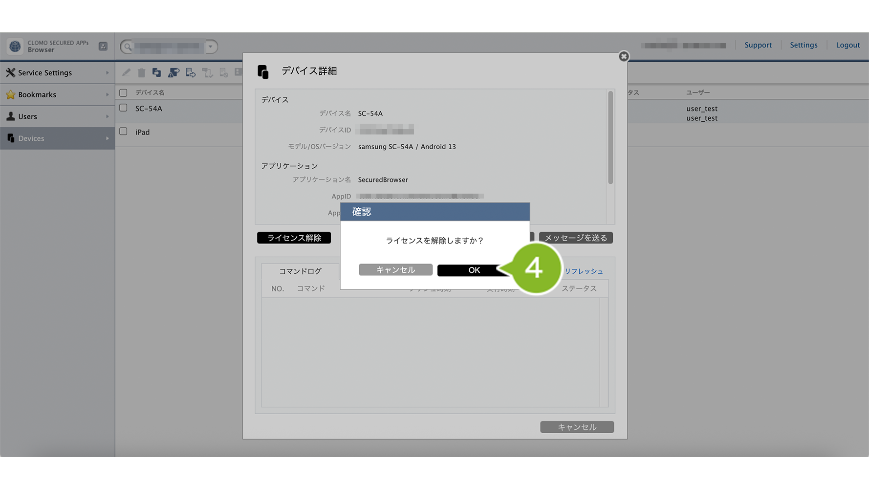Check the iPad device checkbox
Viewport: 869px width, 489px height.
[123, 132]
